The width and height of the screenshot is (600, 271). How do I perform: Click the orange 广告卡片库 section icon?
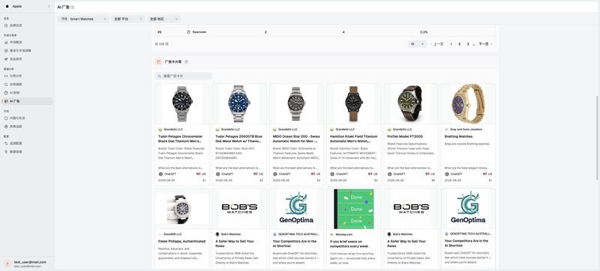click(x=159, y=62)
